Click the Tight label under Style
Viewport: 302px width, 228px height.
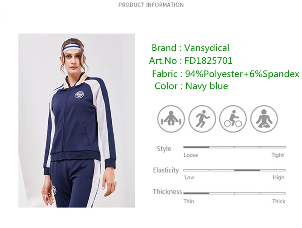[278, 155]
